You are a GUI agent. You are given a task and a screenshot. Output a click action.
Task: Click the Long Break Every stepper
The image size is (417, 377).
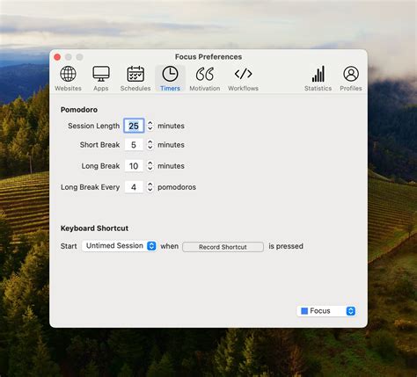(150, 187)
